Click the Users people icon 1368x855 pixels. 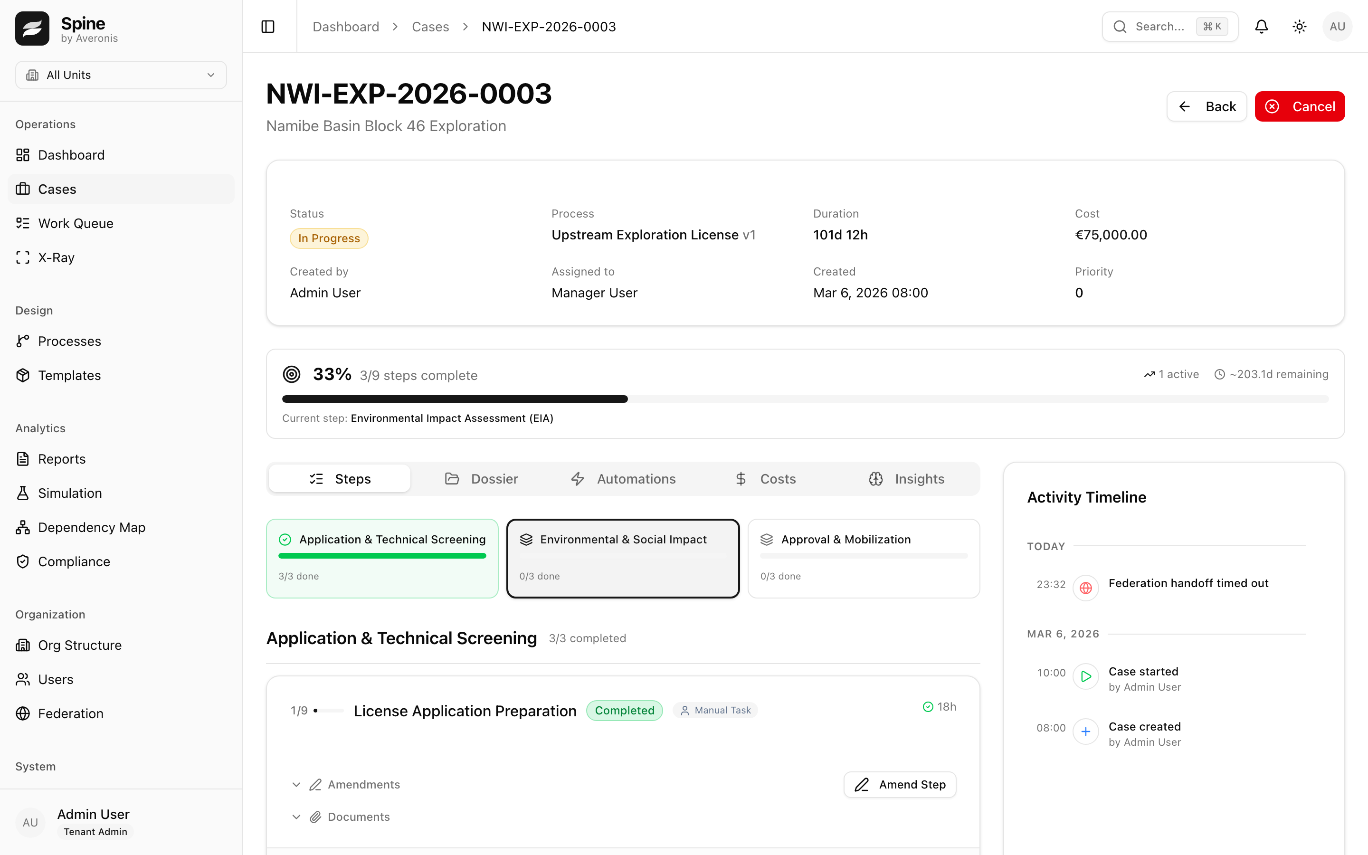coord(23,679)
